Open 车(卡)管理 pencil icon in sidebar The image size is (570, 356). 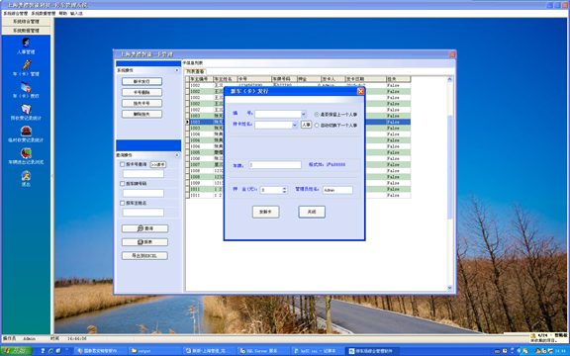[x=26, y=64]
